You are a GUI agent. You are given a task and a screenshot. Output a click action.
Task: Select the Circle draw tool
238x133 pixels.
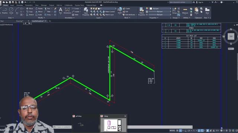pyautogui.click(x=11, y=11)
